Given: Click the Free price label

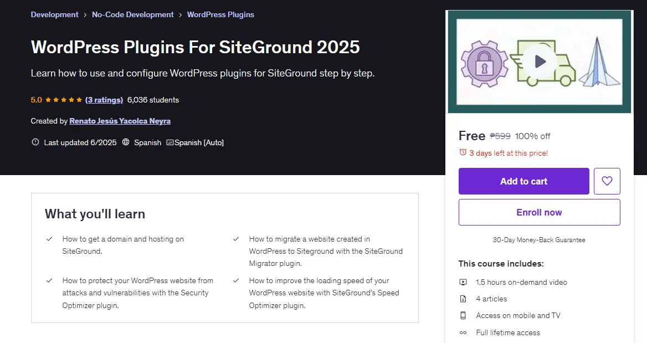Looking at the screenshot, I should (x=471, y=136).
